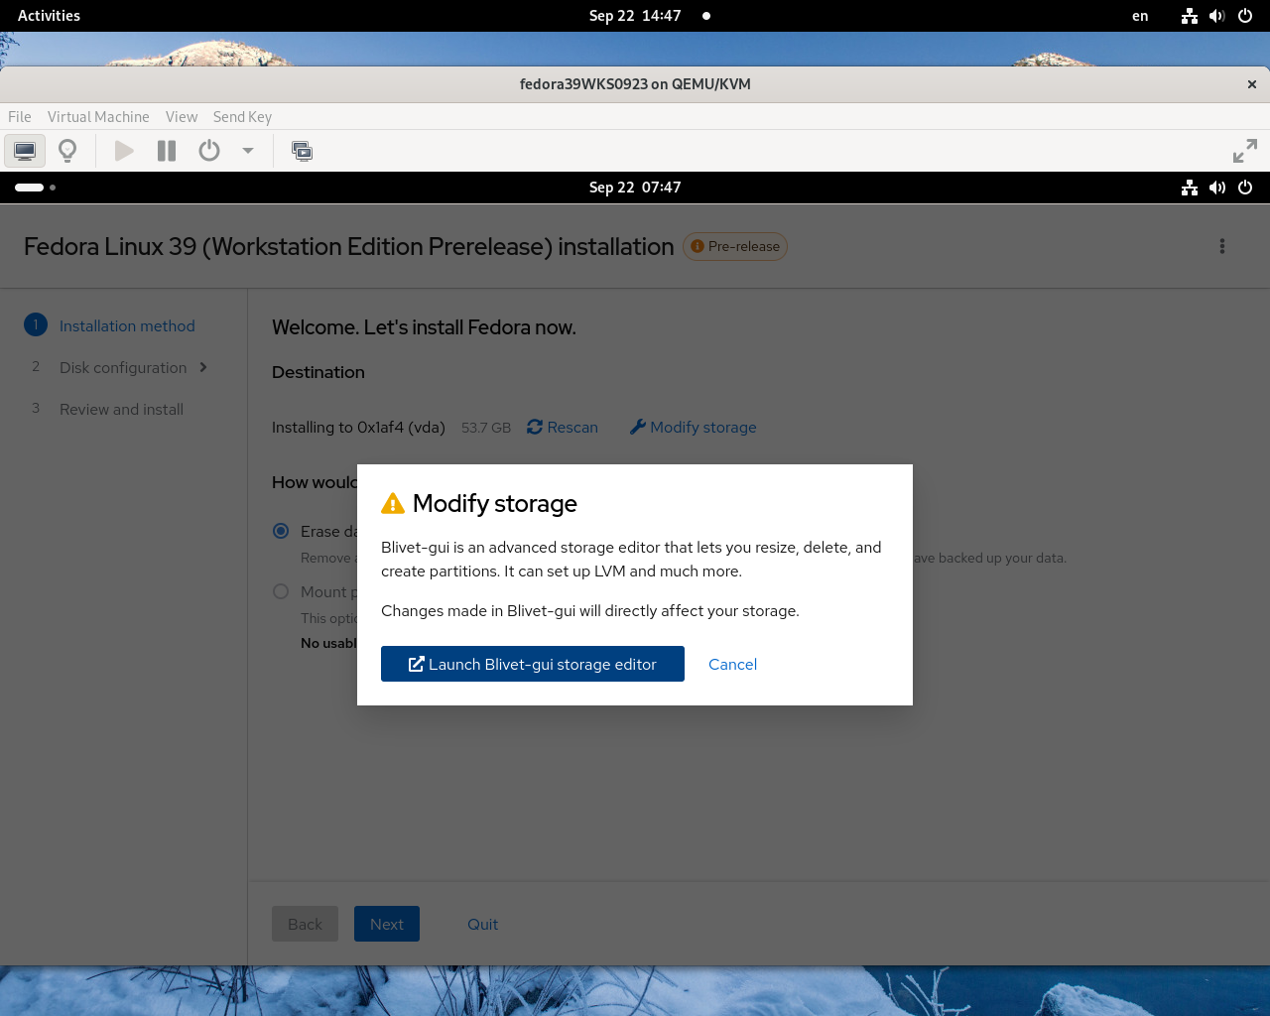This screenshot has height=1016, width=1270.
Task: Expand Disk configuration chevron
Action: [x=203, y=367]
